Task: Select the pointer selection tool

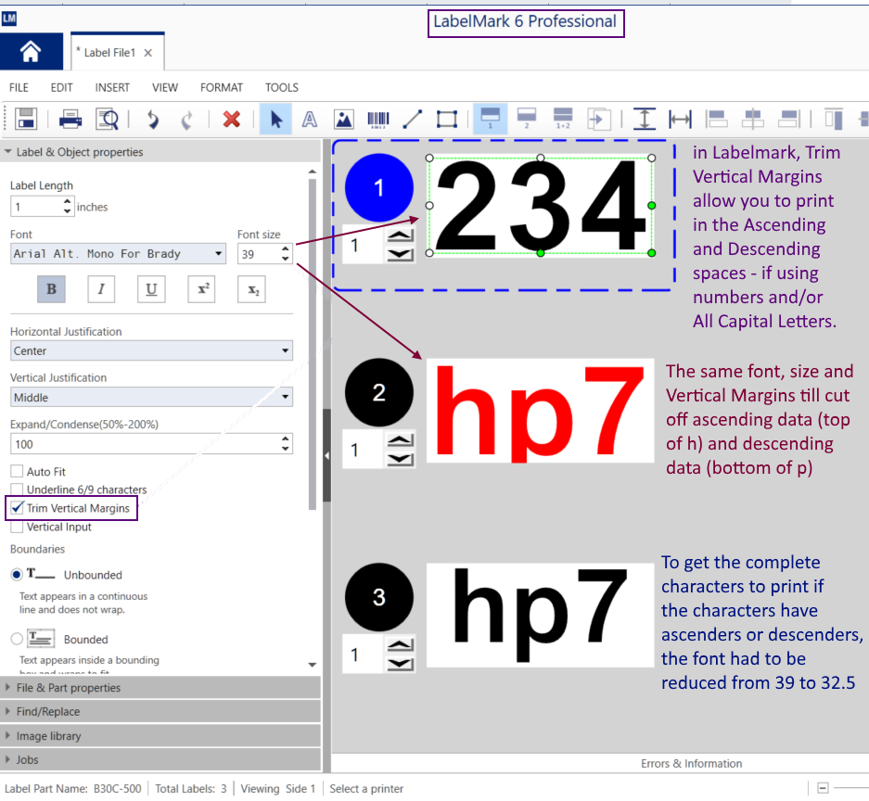Action: coord(275,119)
